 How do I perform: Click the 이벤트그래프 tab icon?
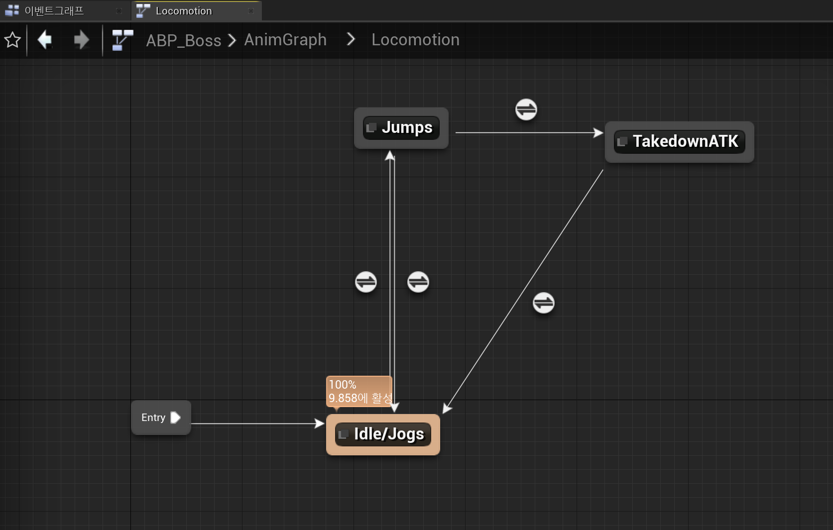(x=12, y=10)
